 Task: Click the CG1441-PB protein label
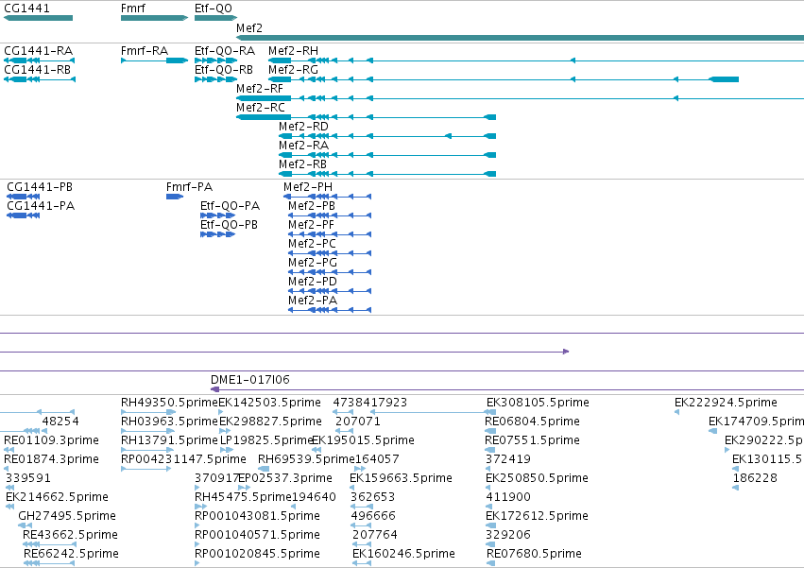(x=40, y=187)
